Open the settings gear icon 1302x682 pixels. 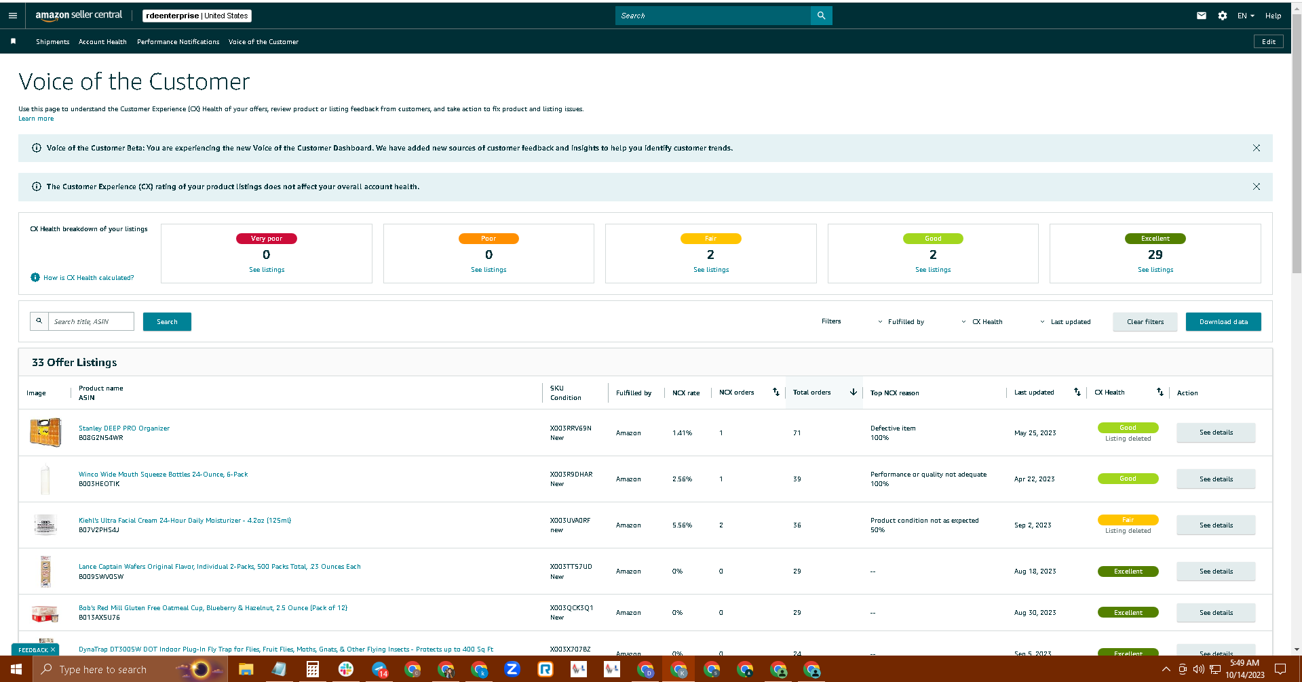pos(1222,16)
